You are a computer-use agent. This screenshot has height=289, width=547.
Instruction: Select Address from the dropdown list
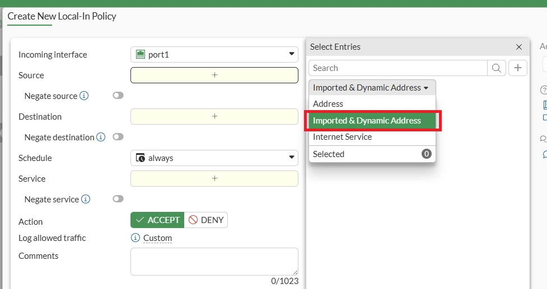coord(372,104)
